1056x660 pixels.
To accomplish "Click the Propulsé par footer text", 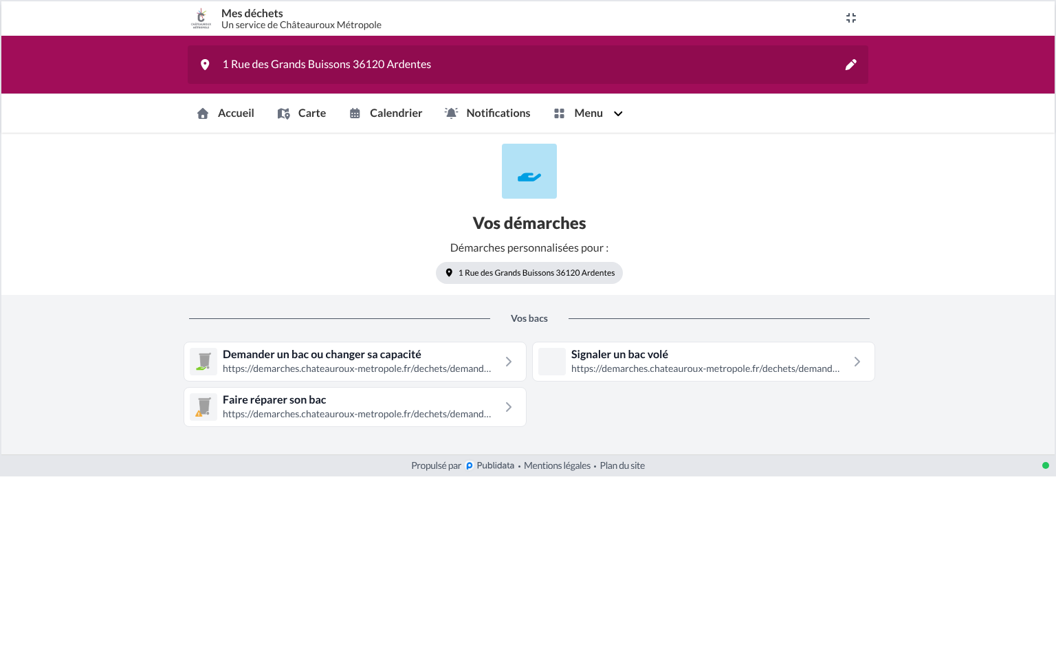I will pyautogui.click(x=436, y=466).
